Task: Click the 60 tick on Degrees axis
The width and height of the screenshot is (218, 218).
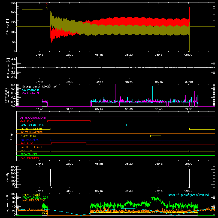Action: click(x=14, y=202)
